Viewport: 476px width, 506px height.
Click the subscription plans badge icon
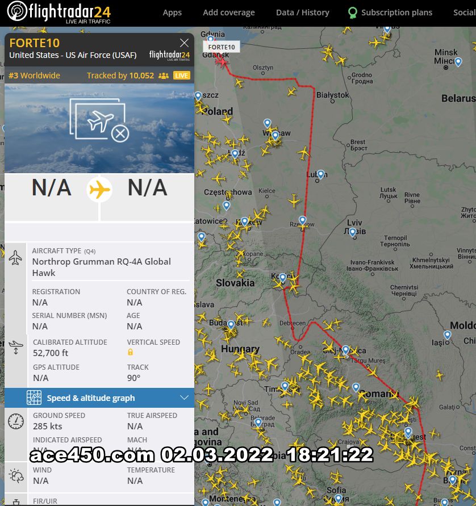pyautogui.click(x=352, y=13)
